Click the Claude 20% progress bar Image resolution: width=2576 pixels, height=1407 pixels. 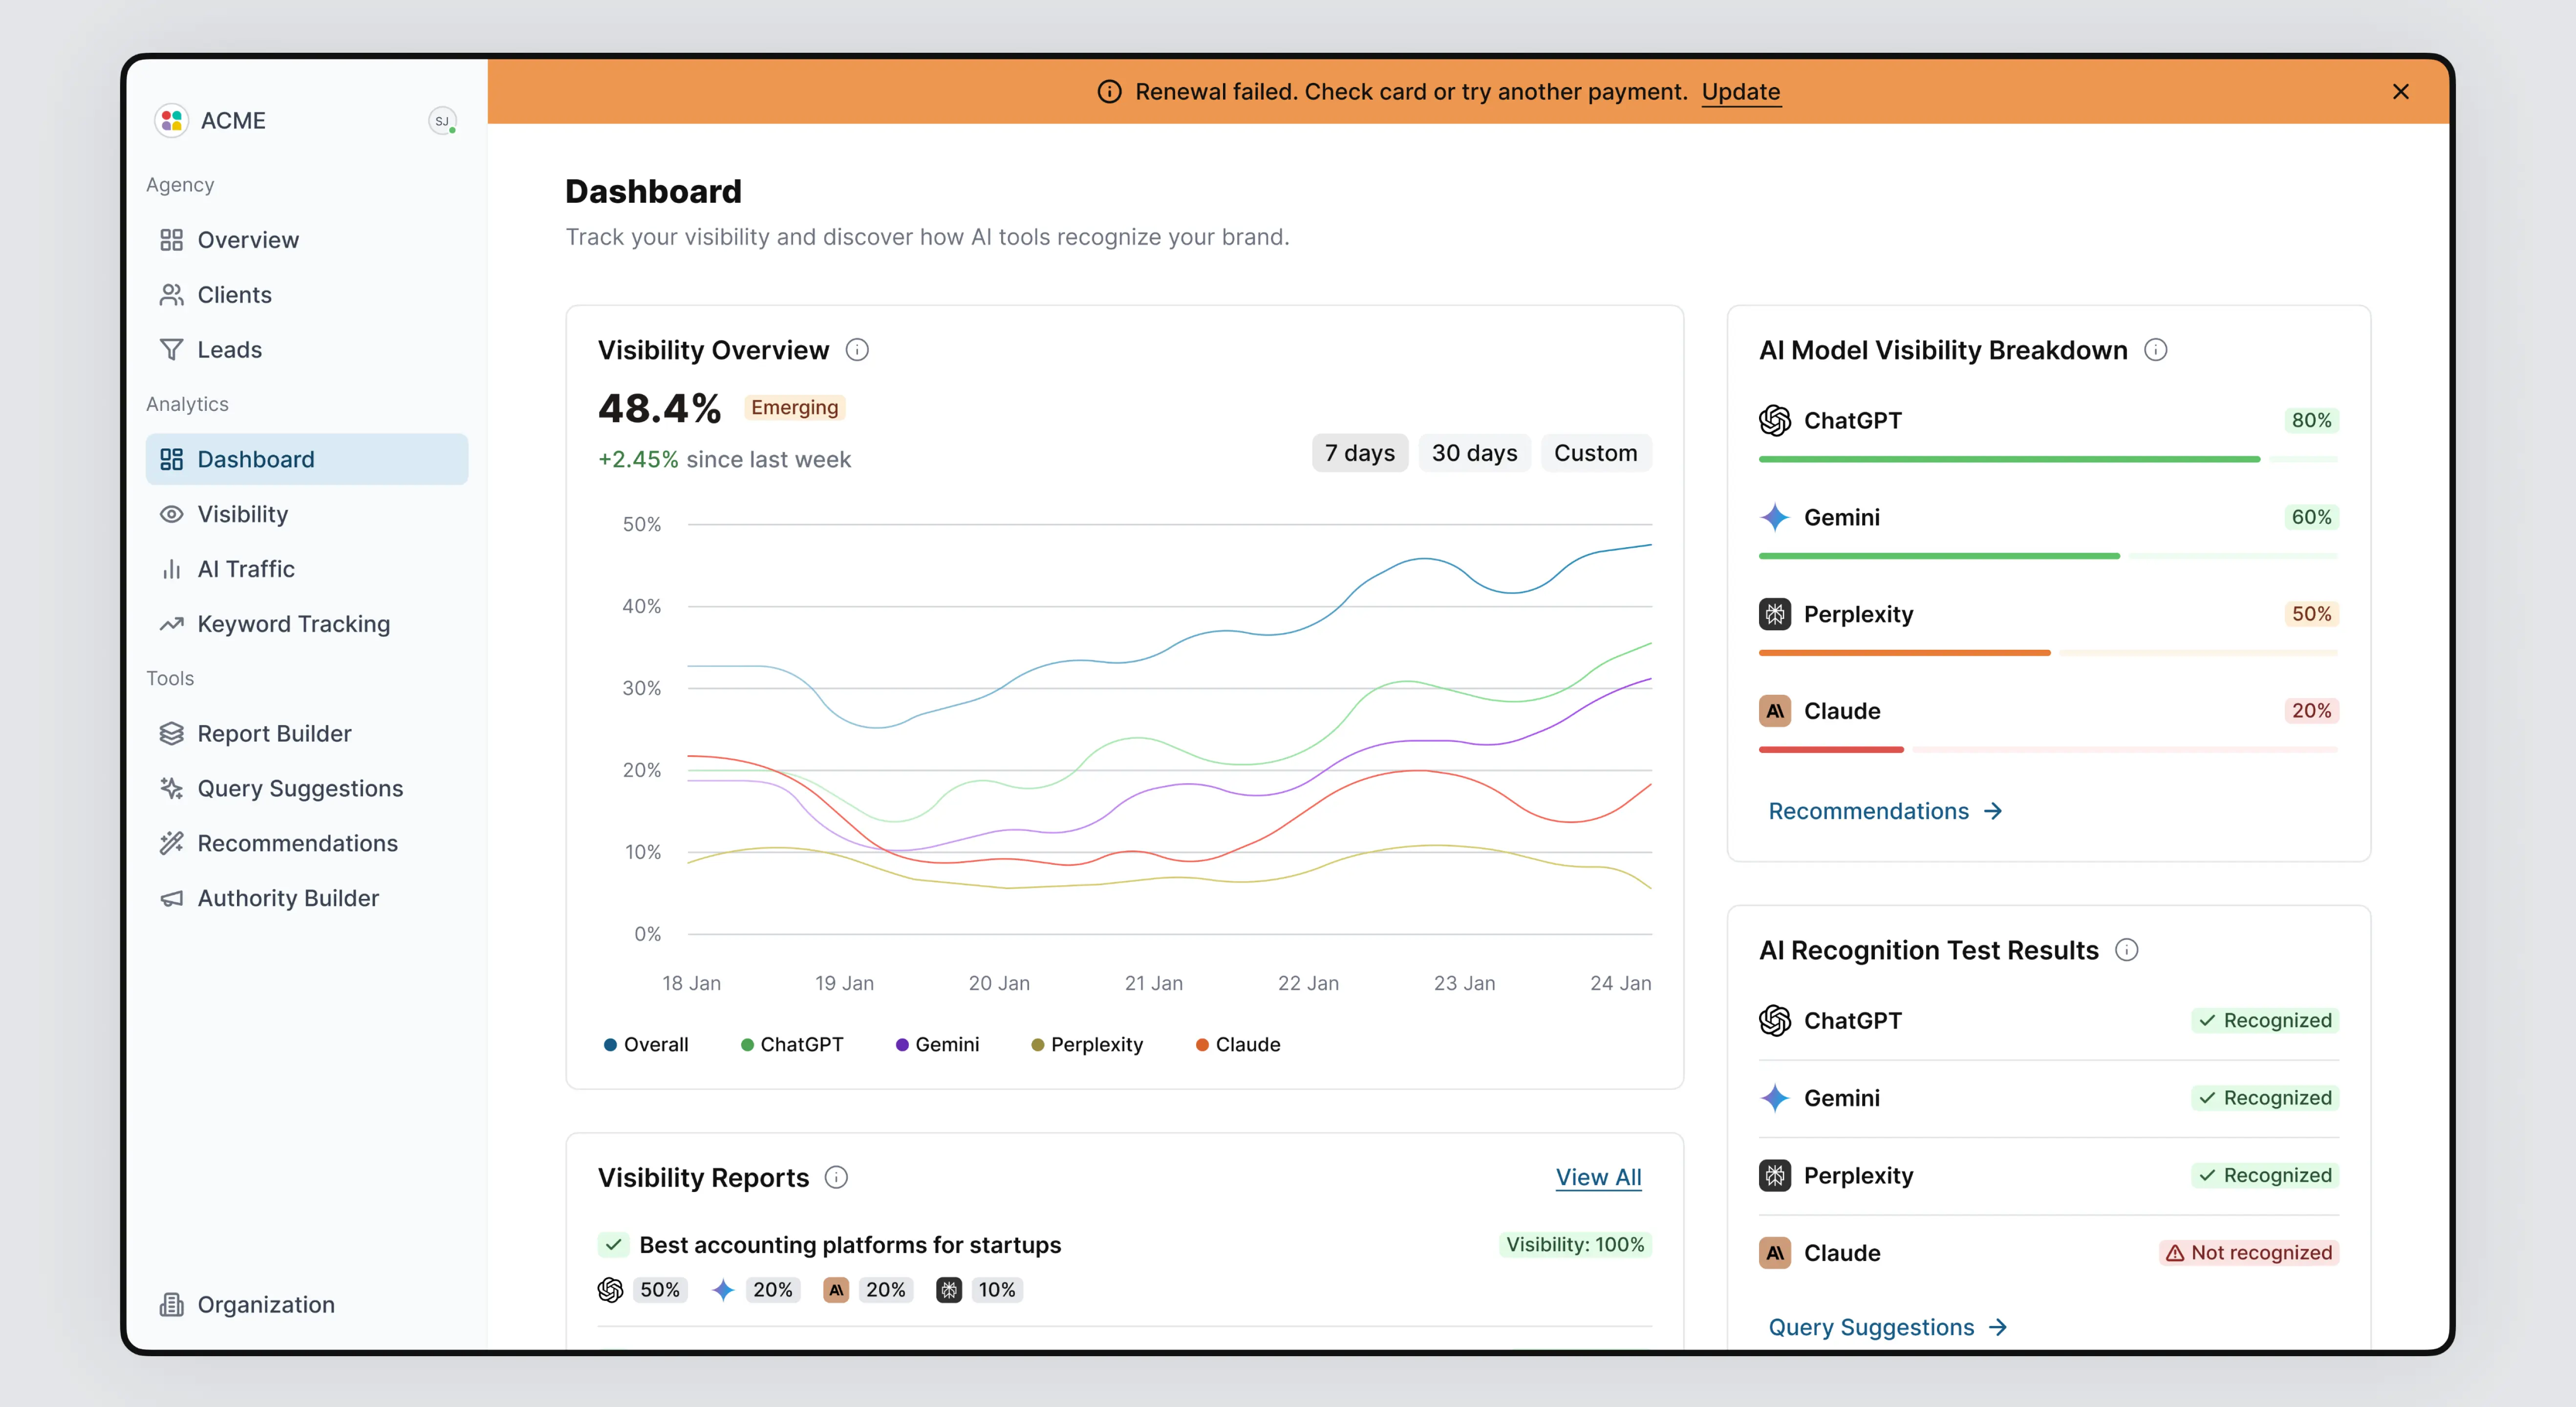[x=2048, y=750]
